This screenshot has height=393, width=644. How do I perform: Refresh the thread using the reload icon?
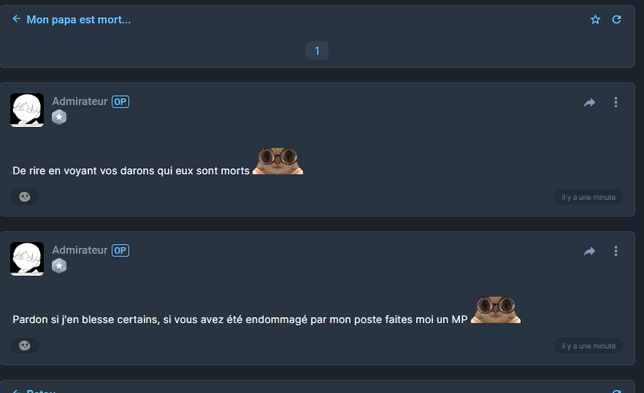pyautogui.click(x=616, y=19)
